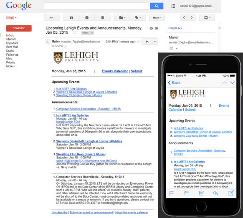Viewport: 243px width, 218px height.
Task: Print this email conversation
Action: pyautogui.click(x=151, y=28)
